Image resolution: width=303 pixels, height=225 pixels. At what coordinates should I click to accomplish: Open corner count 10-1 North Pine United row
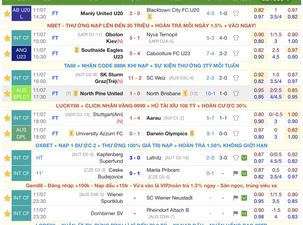210,94
